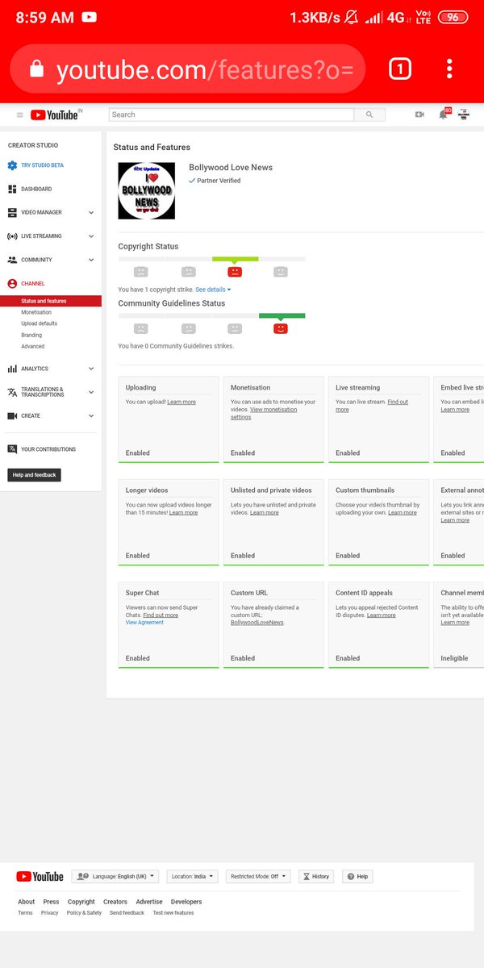This screenshot has width=484, height=968.
Task: Expand Translations & Transcriptions section
Action: pos(91,392)
